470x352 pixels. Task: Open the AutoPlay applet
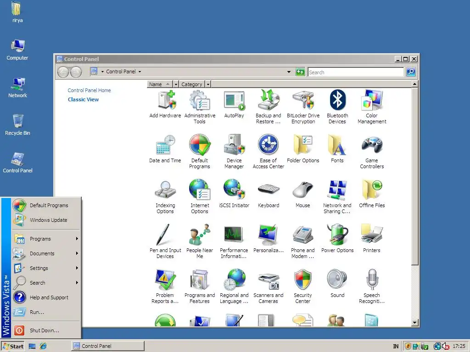(234, 104)
